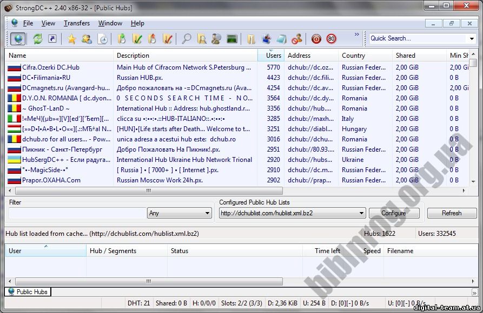The width and height of the screenshot is (483, 313).
Task: Sort transfers by Hub / Segments header
Action: pos(127,250)
